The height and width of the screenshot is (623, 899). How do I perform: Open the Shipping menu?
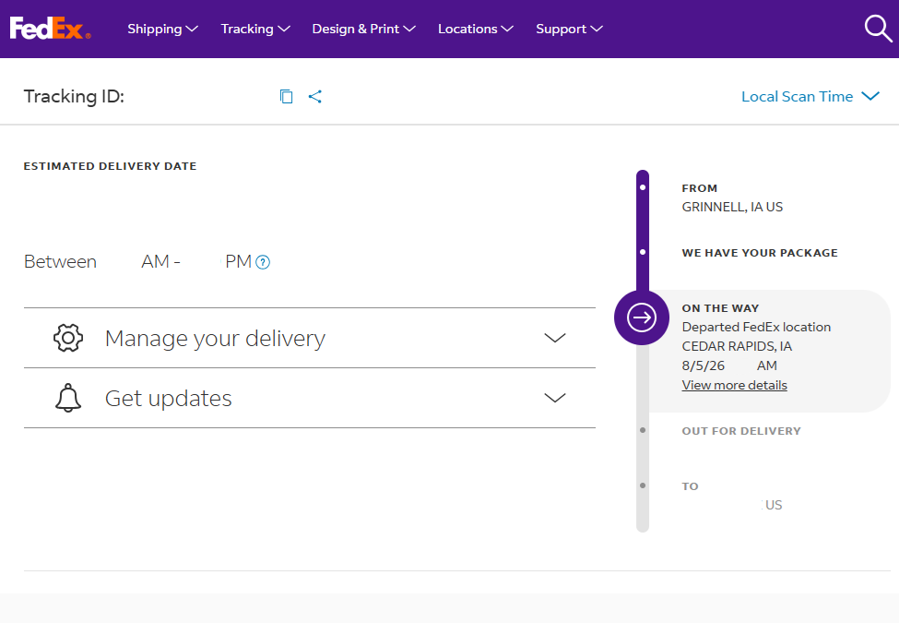click(x=162, y=29)
